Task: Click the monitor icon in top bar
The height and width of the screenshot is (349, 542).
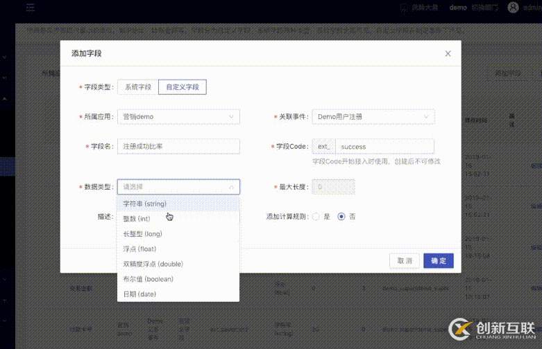Action: tap(405, 8)
